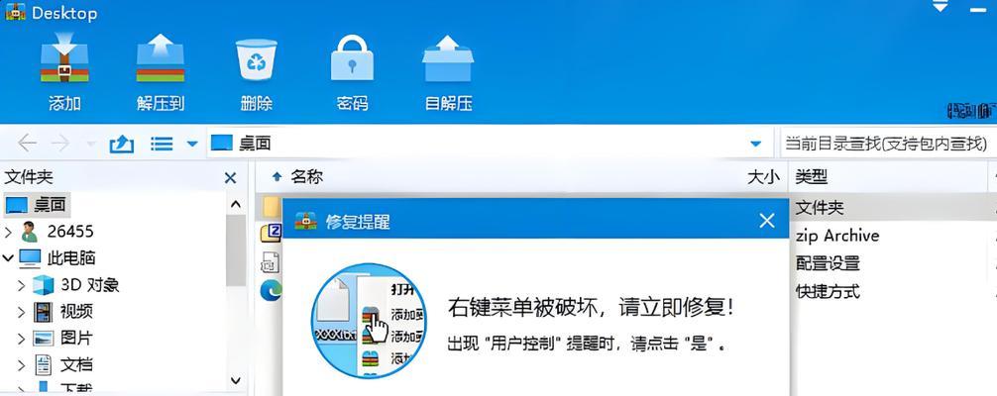Screen dimensions: 997x396
Task: Select 视频 in the folder tree
Action: (76, 312)
